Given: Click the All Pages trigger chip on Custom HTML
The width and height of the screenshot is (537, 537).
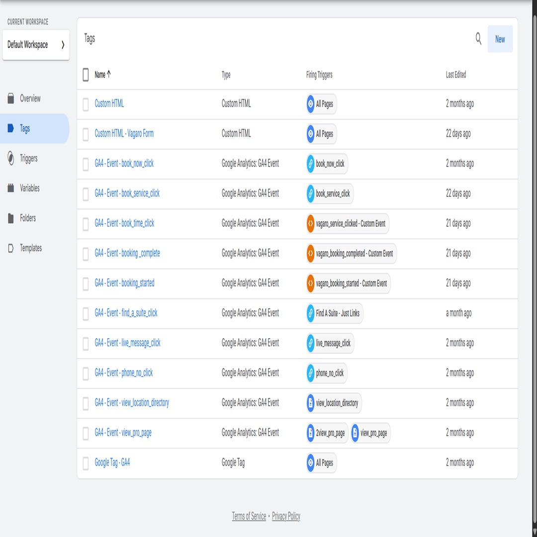Looking at the screenshot, I should (x=321, y=104).
